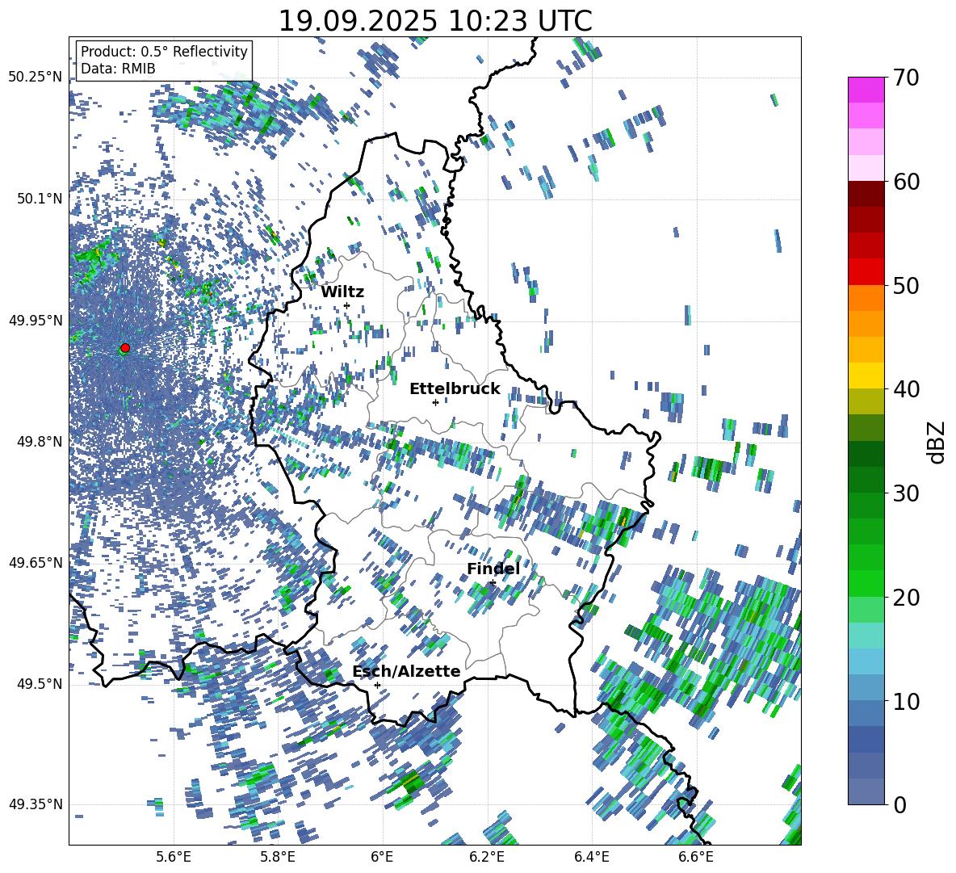Screen dimensions: 956x873
Task: Click the 'Product: 0.5° Reflectivity' text
Action: [164, 52]
